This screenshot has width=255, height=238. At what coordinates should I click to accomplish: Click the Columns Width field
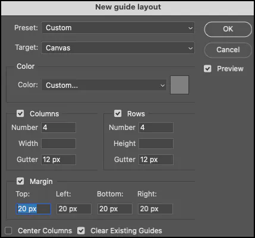tap(58, 144)
